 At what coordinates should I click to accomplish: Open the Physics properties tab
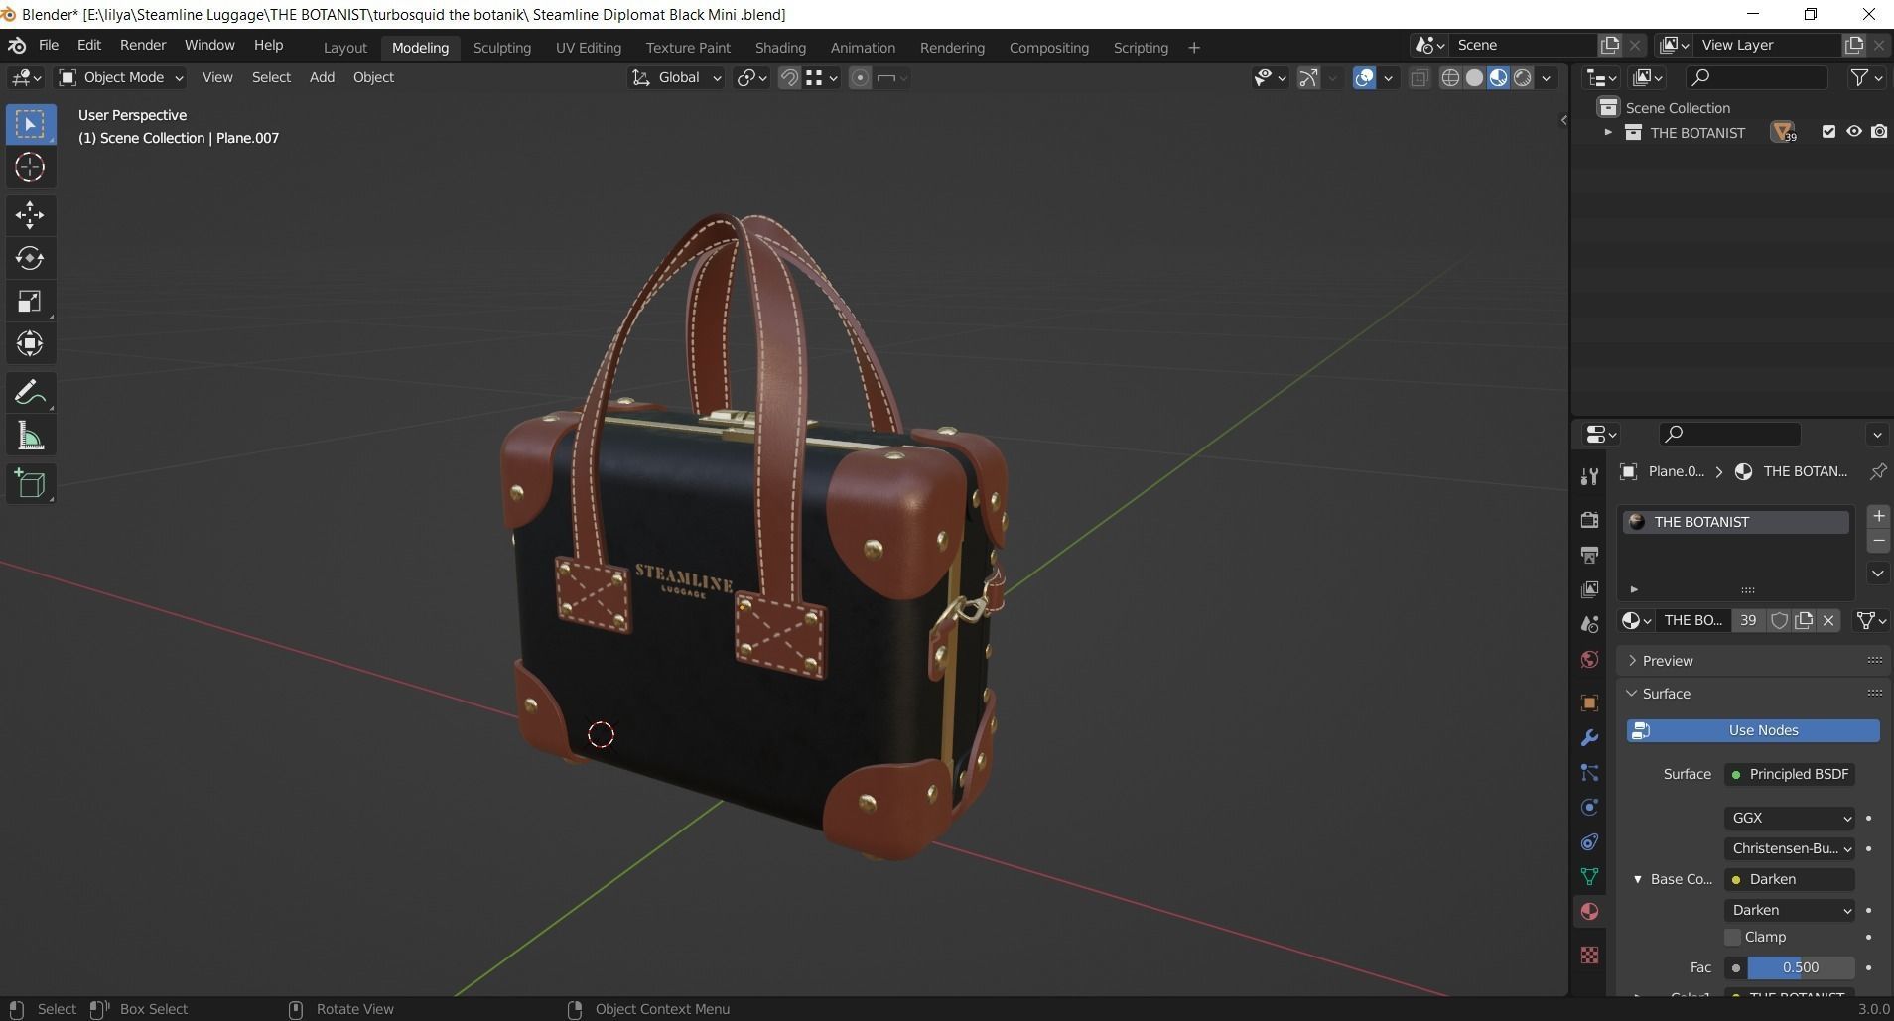pos(1589,807)
